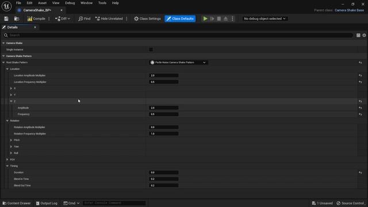
Task: Expand the X location axis
Action: point(11,89)
